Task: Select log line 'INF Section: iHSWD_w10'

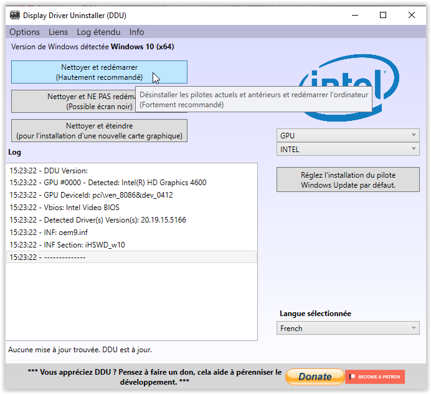Action: tap(131, 245)
